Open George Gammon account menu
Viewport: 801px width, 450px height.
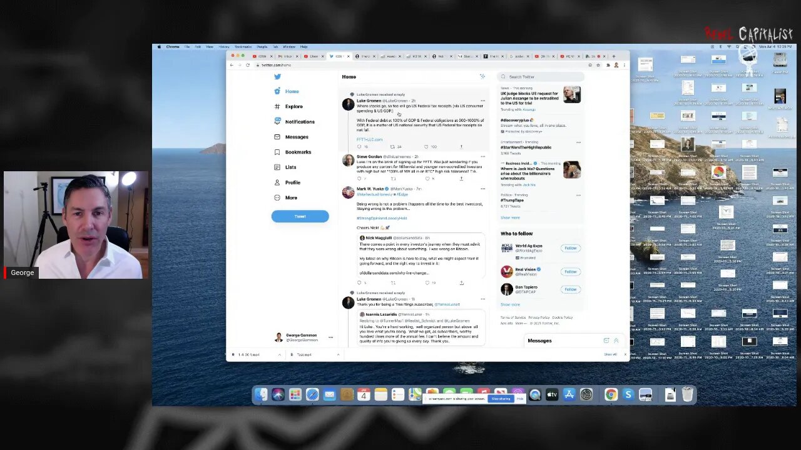point(304,337)
